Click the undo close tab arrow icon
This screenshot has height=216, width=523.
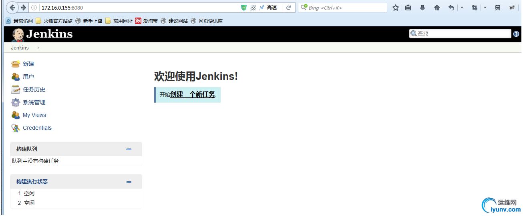coord(451,8)
